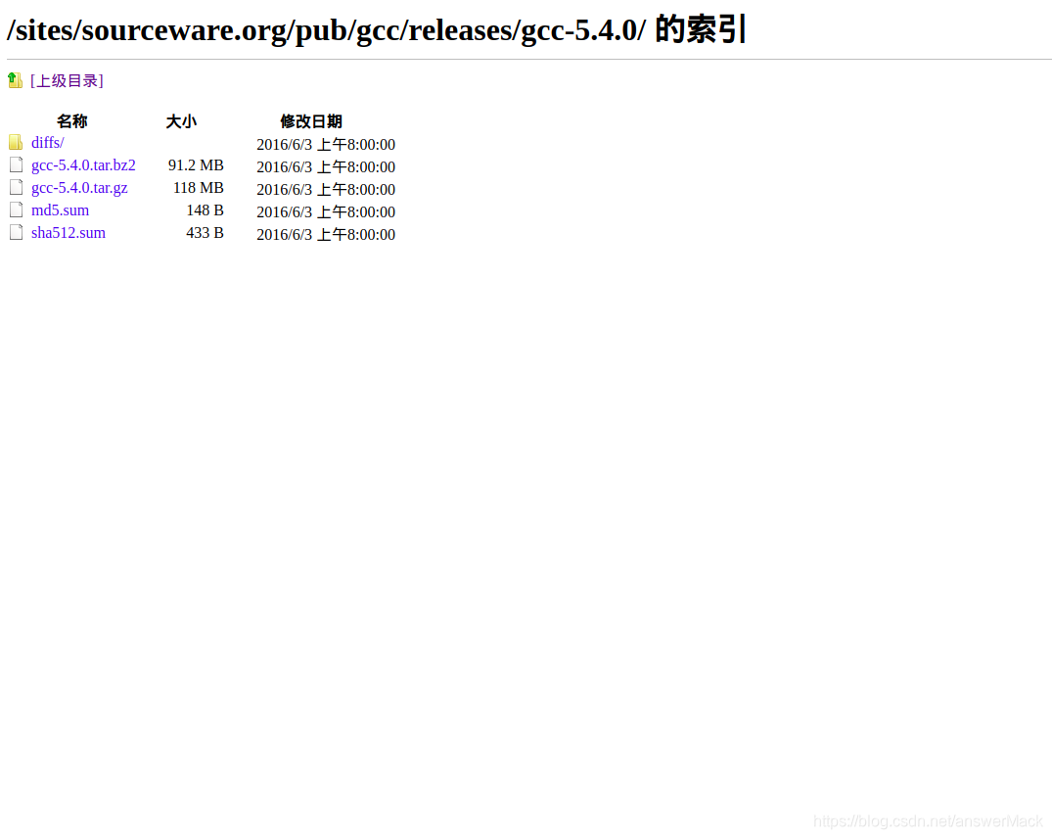
Task: Select the 433 B size cell
Action: pos(205,233)
